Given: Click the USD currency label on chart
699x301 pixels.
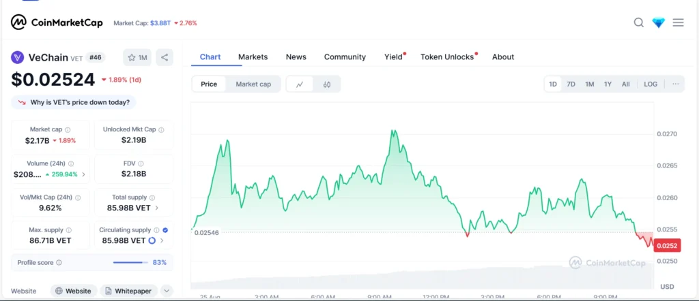Looking at the screenshot, I should (667, 286).
